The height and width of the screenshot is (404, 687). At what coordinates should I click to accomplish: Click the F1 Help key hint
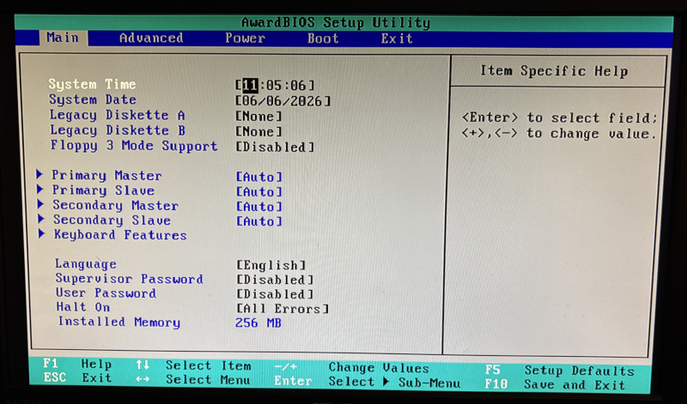77,364
